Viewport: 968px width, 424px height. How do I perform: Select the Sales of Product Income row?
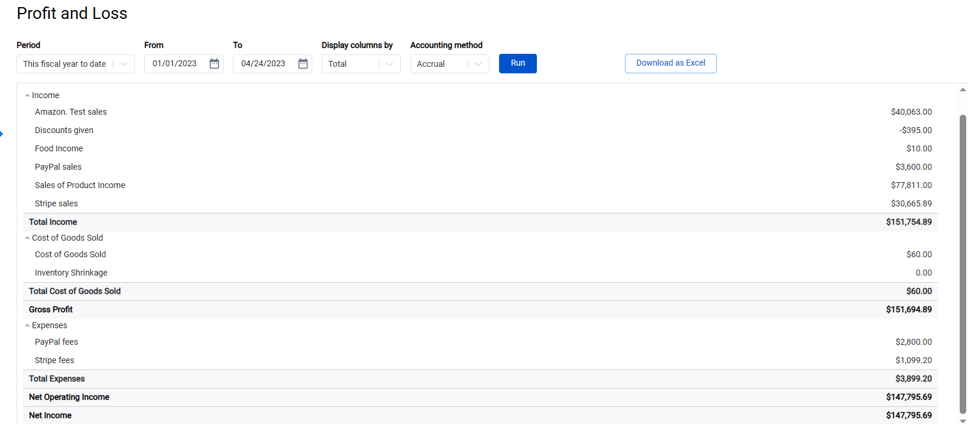[x=80, y=185]
